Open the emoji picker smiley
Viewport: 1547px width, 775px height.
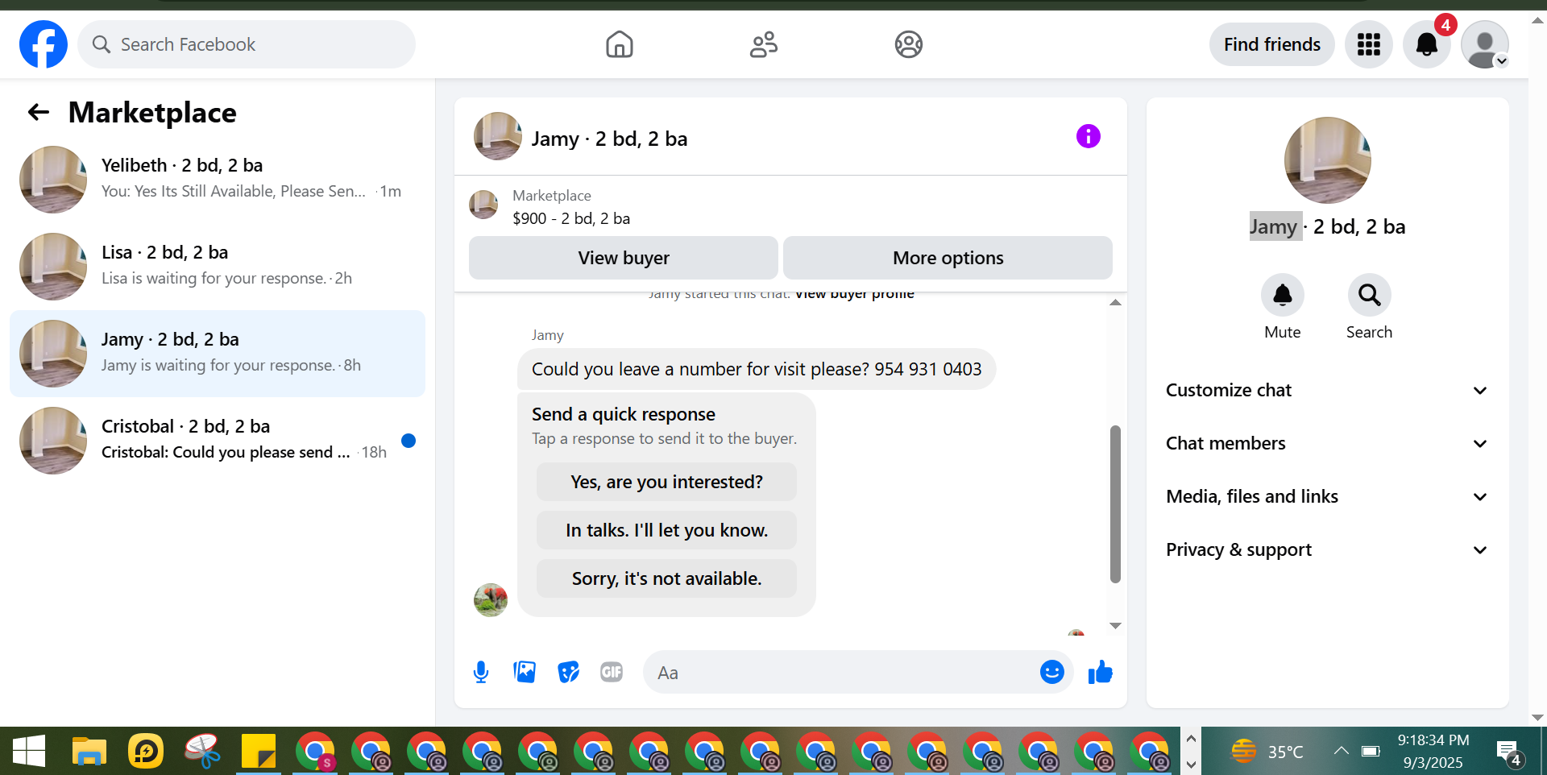tap(1052, 672)
